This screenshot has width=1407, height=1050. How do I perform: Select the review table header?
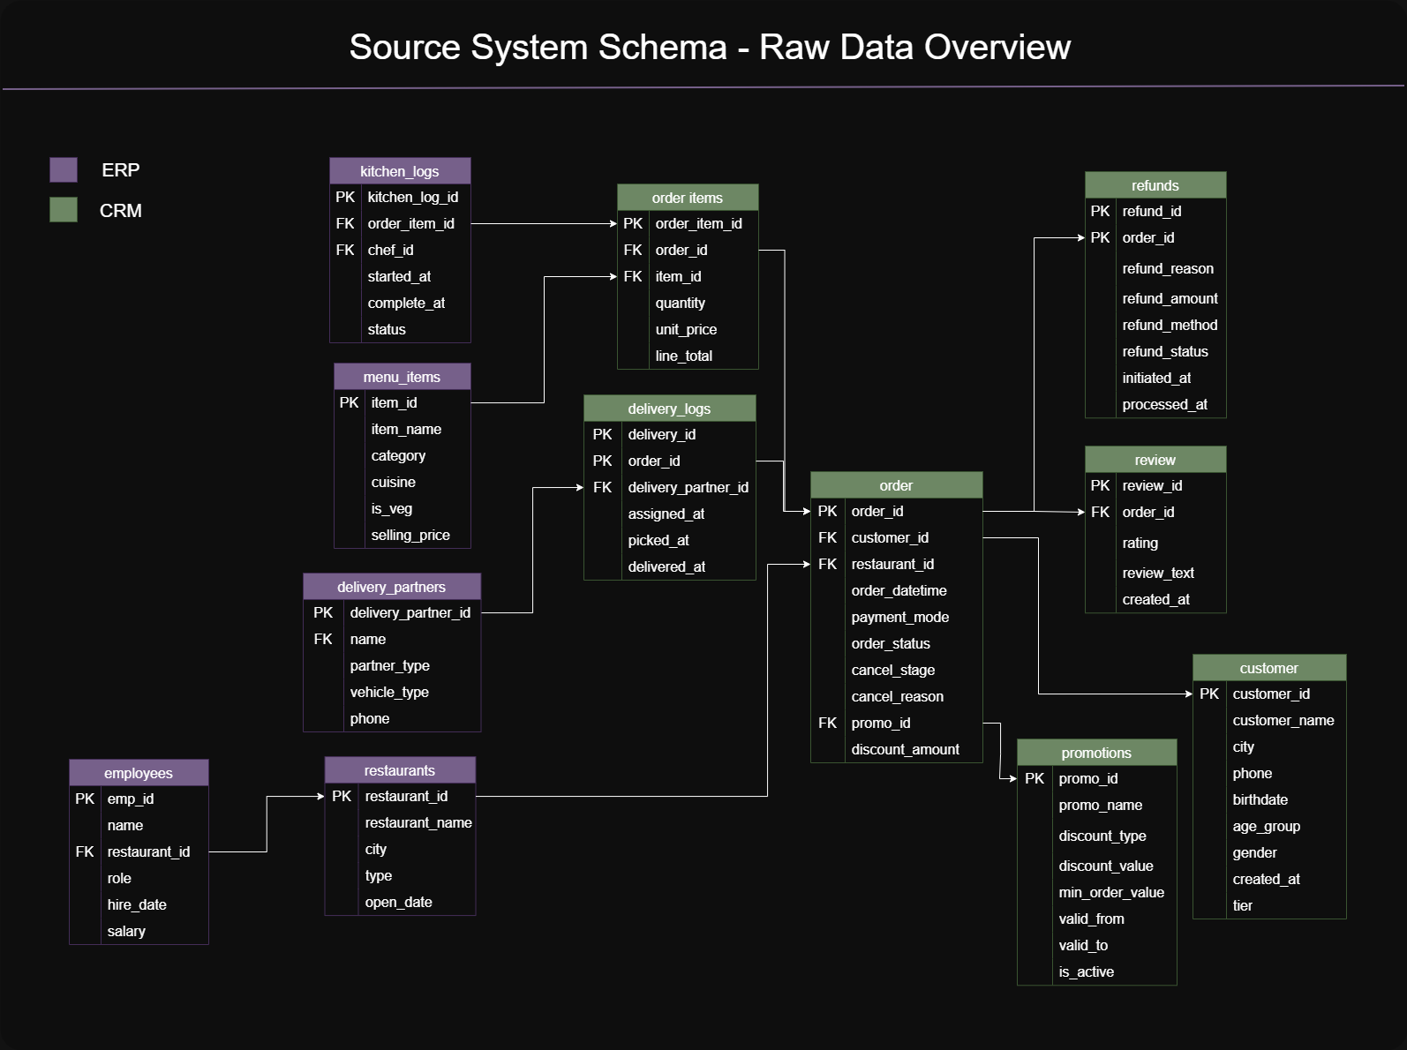pyautogui.click(x=1155, y=460)
